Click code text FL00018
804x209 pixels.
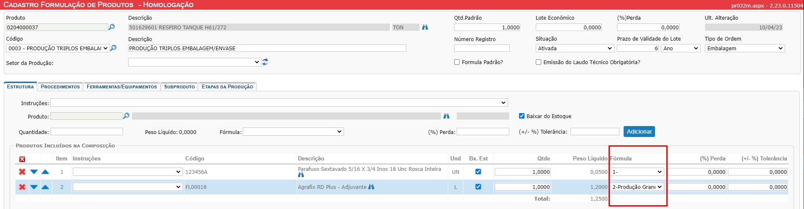point(196,187)
